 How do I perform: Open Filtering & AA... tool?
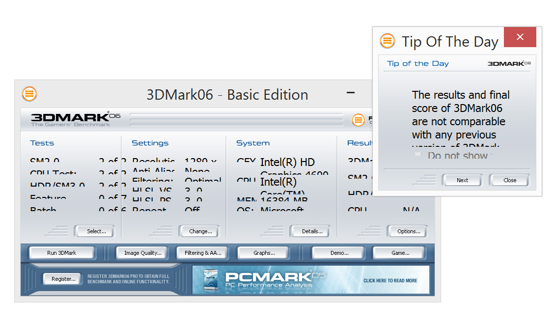pyautogui.click(x=202, y=253)
